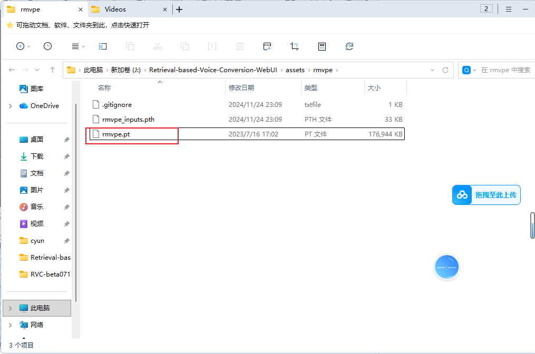Refresh the folder via address bar button

[445, 70]
